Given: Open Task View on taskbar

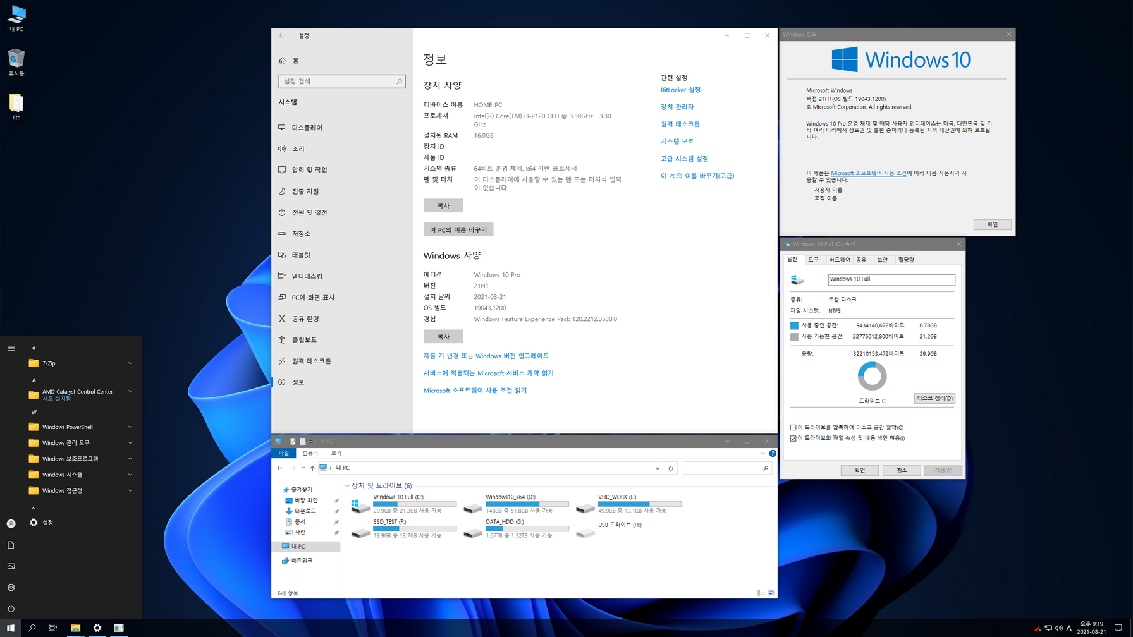Looking at the screenshot, I should click(53, 628).
